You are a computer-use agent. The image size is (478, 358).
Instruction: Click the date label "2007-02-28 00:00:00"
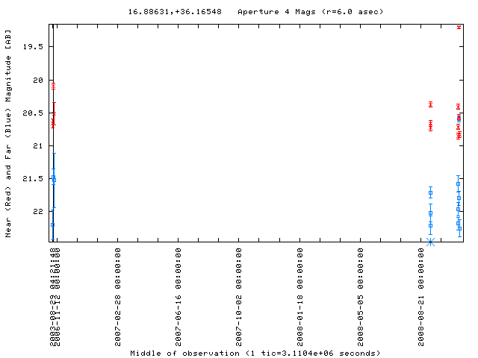coord(118,297)
